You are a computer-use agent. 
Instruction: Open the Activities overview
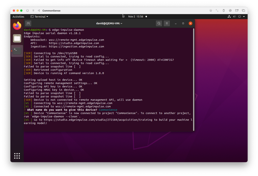point(18,17)
